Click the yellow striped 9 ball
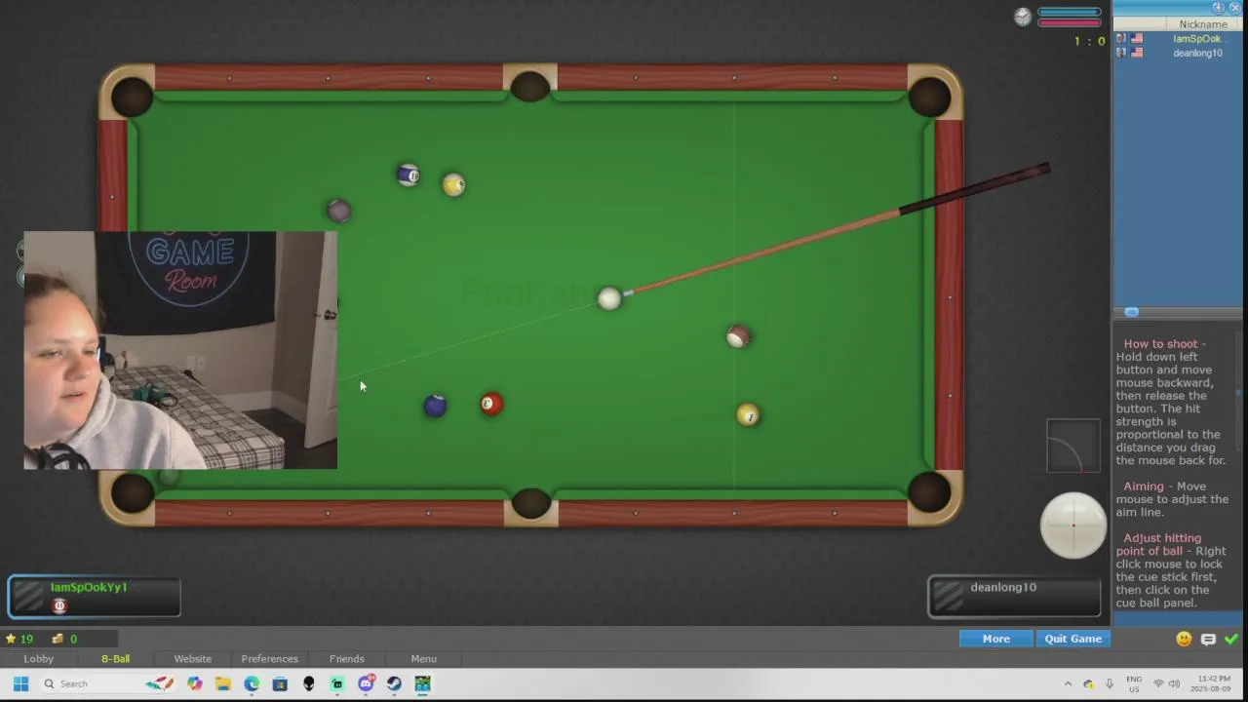 point(453,184)
